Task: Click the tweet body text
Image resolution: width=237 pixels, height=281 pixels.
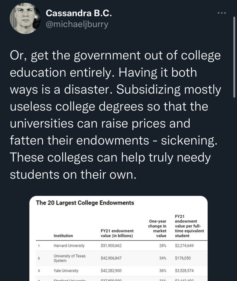Action: click(115, 115)
